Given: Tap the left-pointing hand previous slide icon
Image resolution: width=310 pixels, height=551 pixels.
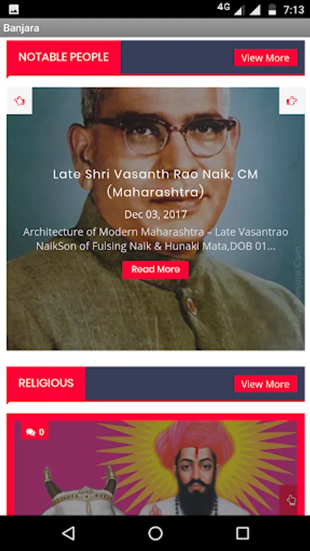Looking at the screenshot, I should [20, 101].
